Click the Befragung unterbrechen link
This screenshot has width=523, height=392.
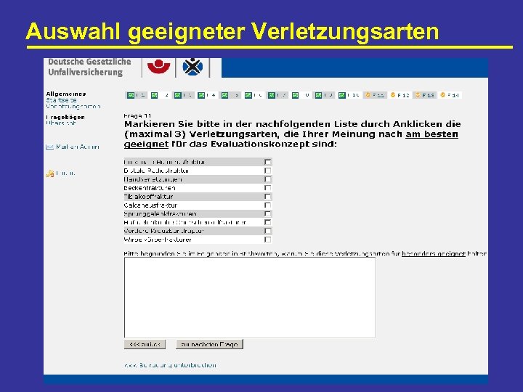[170, 365]
